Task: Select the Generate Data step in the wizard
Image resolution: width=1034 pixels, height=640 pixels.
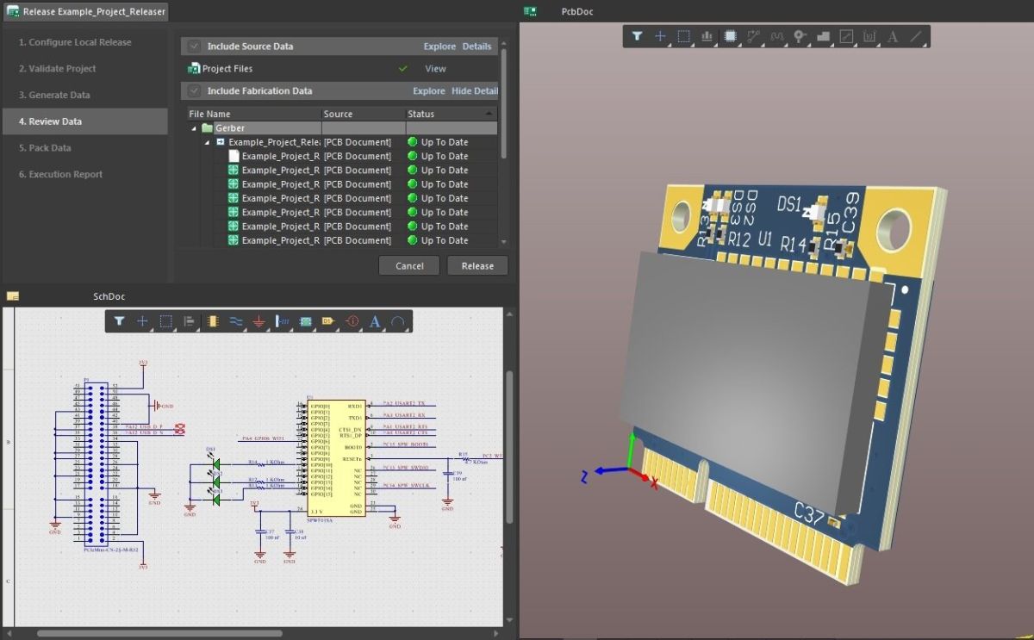Action: click(53, 95)
